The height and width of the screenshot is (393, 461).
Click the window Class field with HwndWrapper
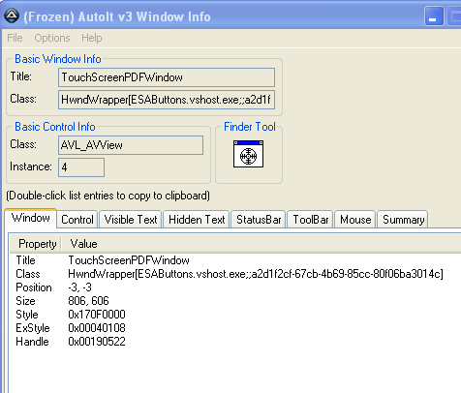(167, 100)
